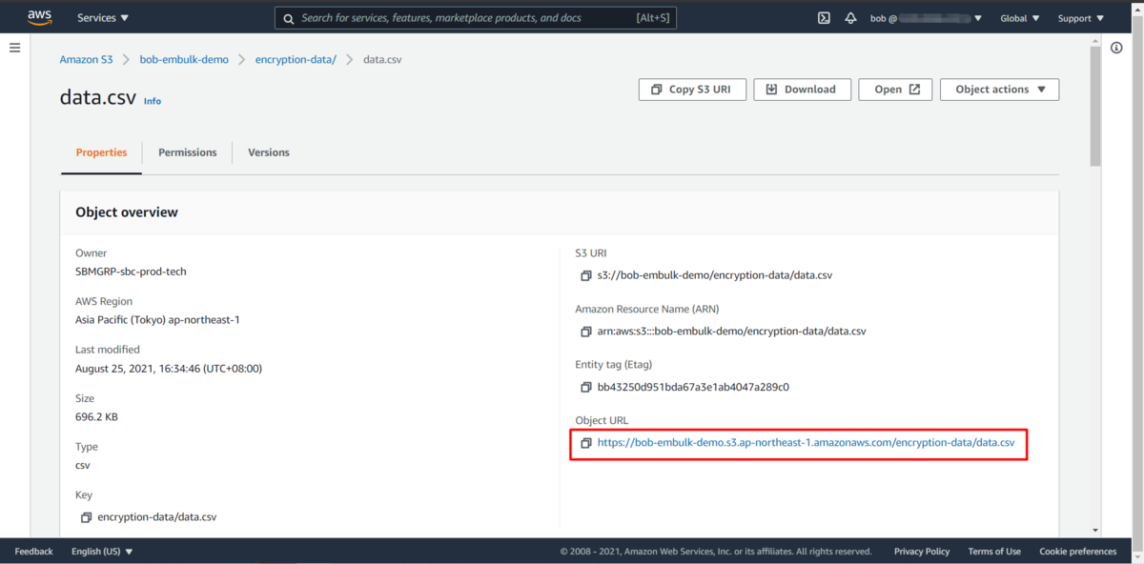Open the Privacy Policy link

(x=922, y=552)
